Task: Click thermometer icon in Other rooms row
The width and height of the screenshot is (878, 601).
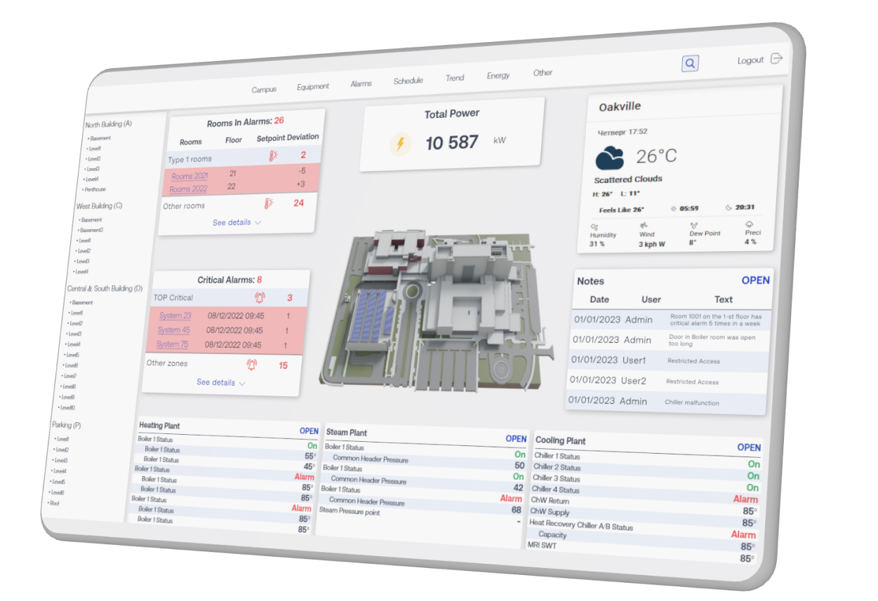Action: coord(267,204)
